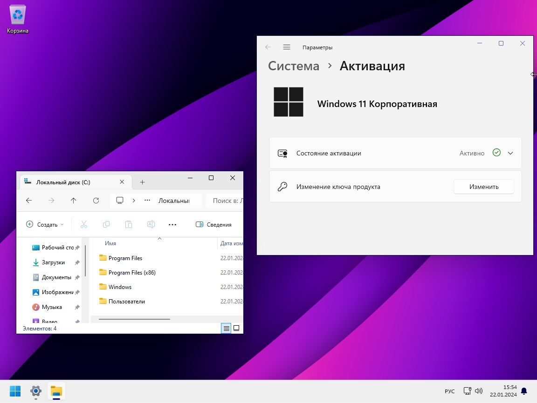Close the Локальный диск (C:) tab
This screenshot has height=403, width=537.
122,182
